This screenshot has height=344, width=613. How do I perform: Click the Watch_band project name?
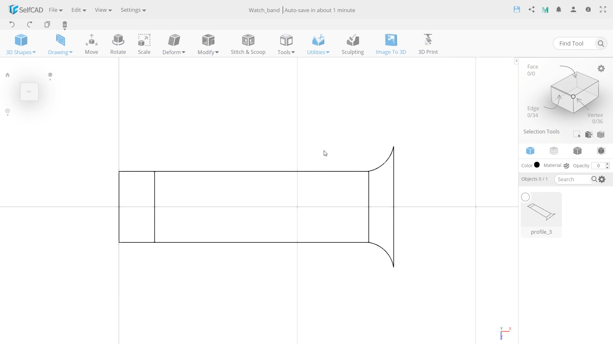(x=264, y=10)
